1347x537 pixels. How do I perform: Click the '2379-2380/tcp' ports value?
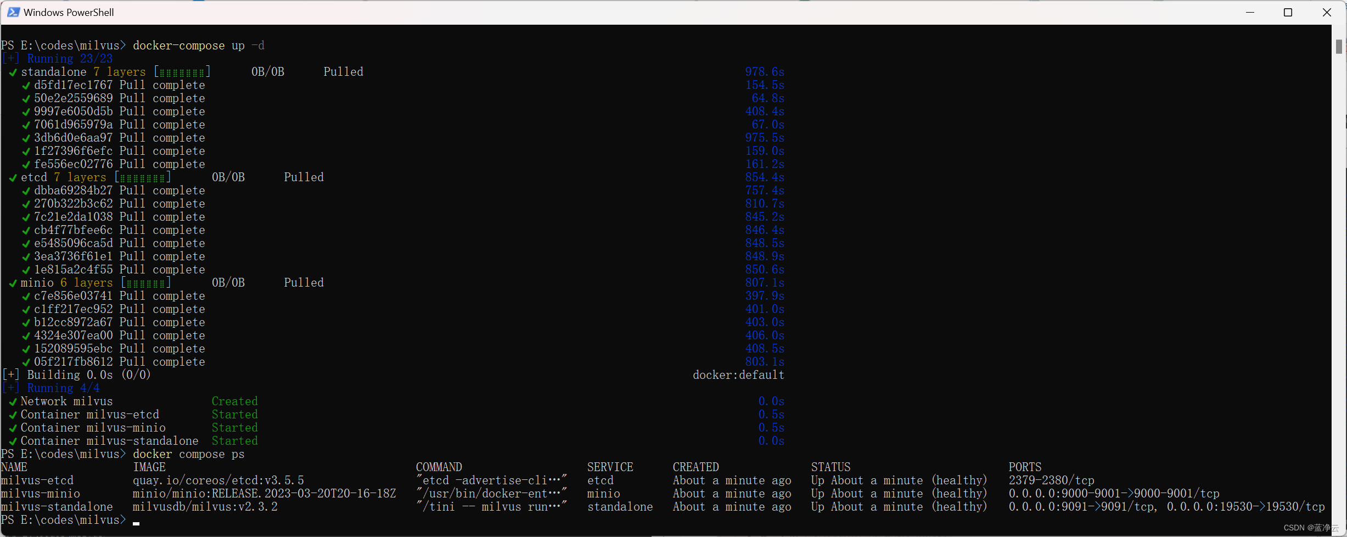point(1051,480)
